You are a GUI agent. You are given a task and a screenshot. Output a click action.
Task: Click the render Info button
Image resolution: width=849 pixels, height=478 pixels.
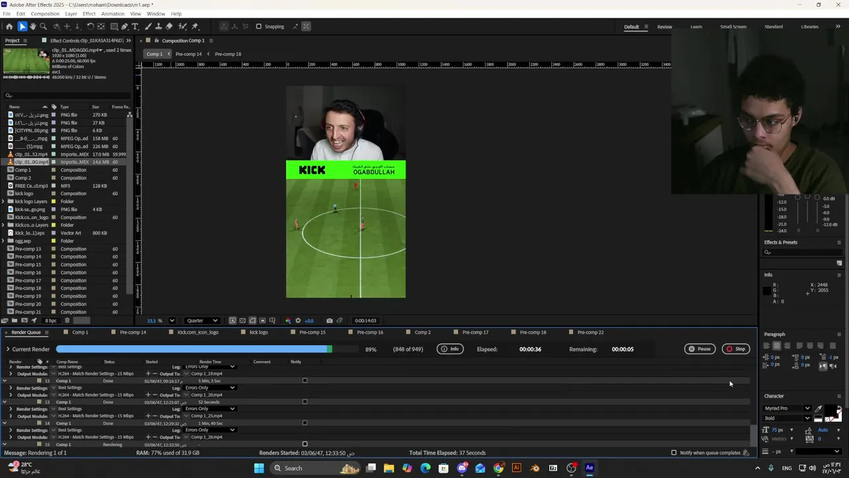(450, 349)
